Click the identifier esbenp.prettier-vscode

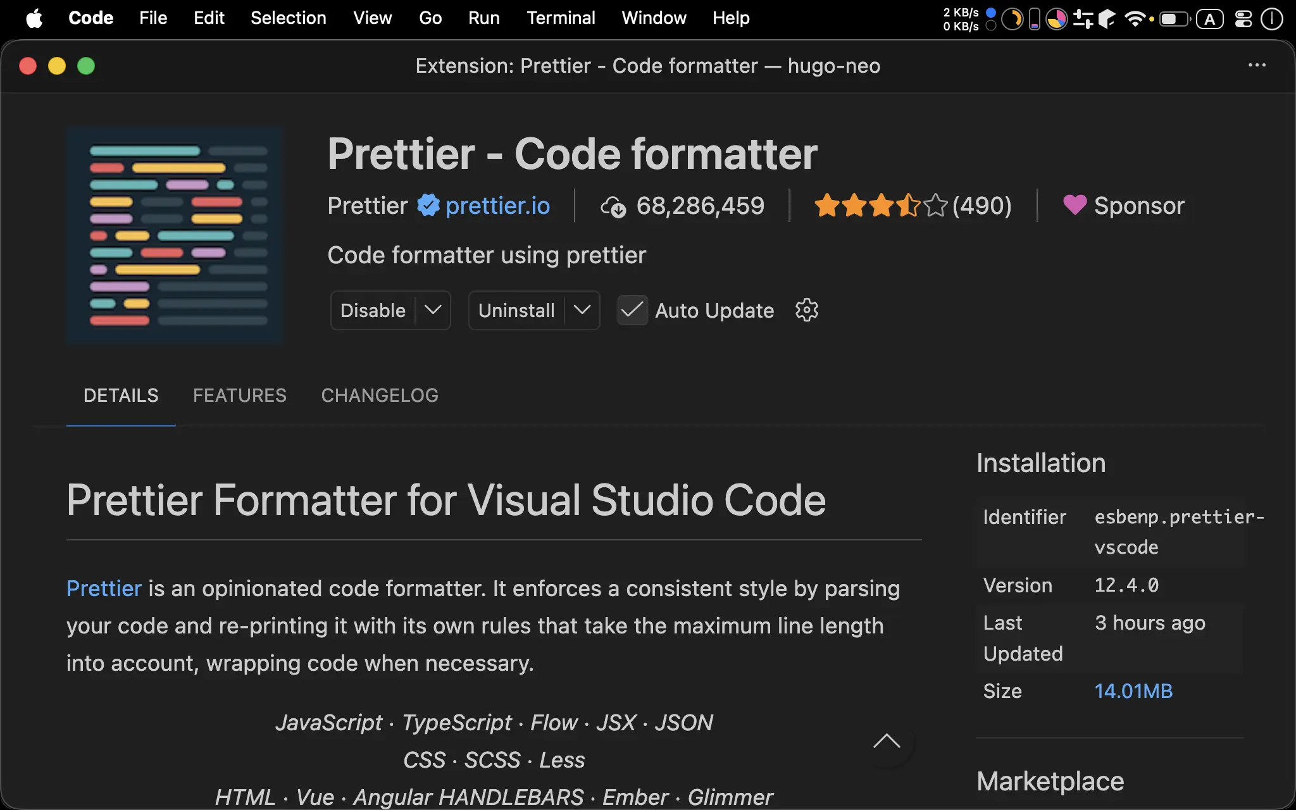point(1180,532)
